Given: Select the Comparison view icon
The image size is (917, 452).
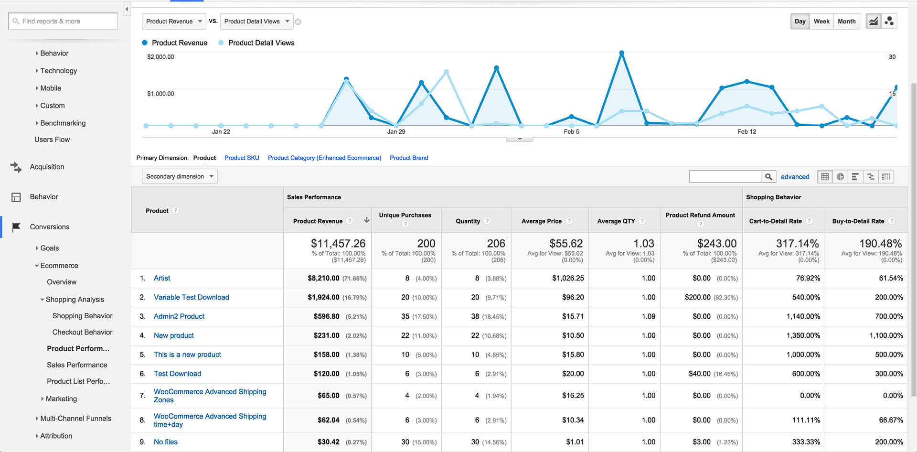Looking at the screenshot, I should (x=871, y=177).
